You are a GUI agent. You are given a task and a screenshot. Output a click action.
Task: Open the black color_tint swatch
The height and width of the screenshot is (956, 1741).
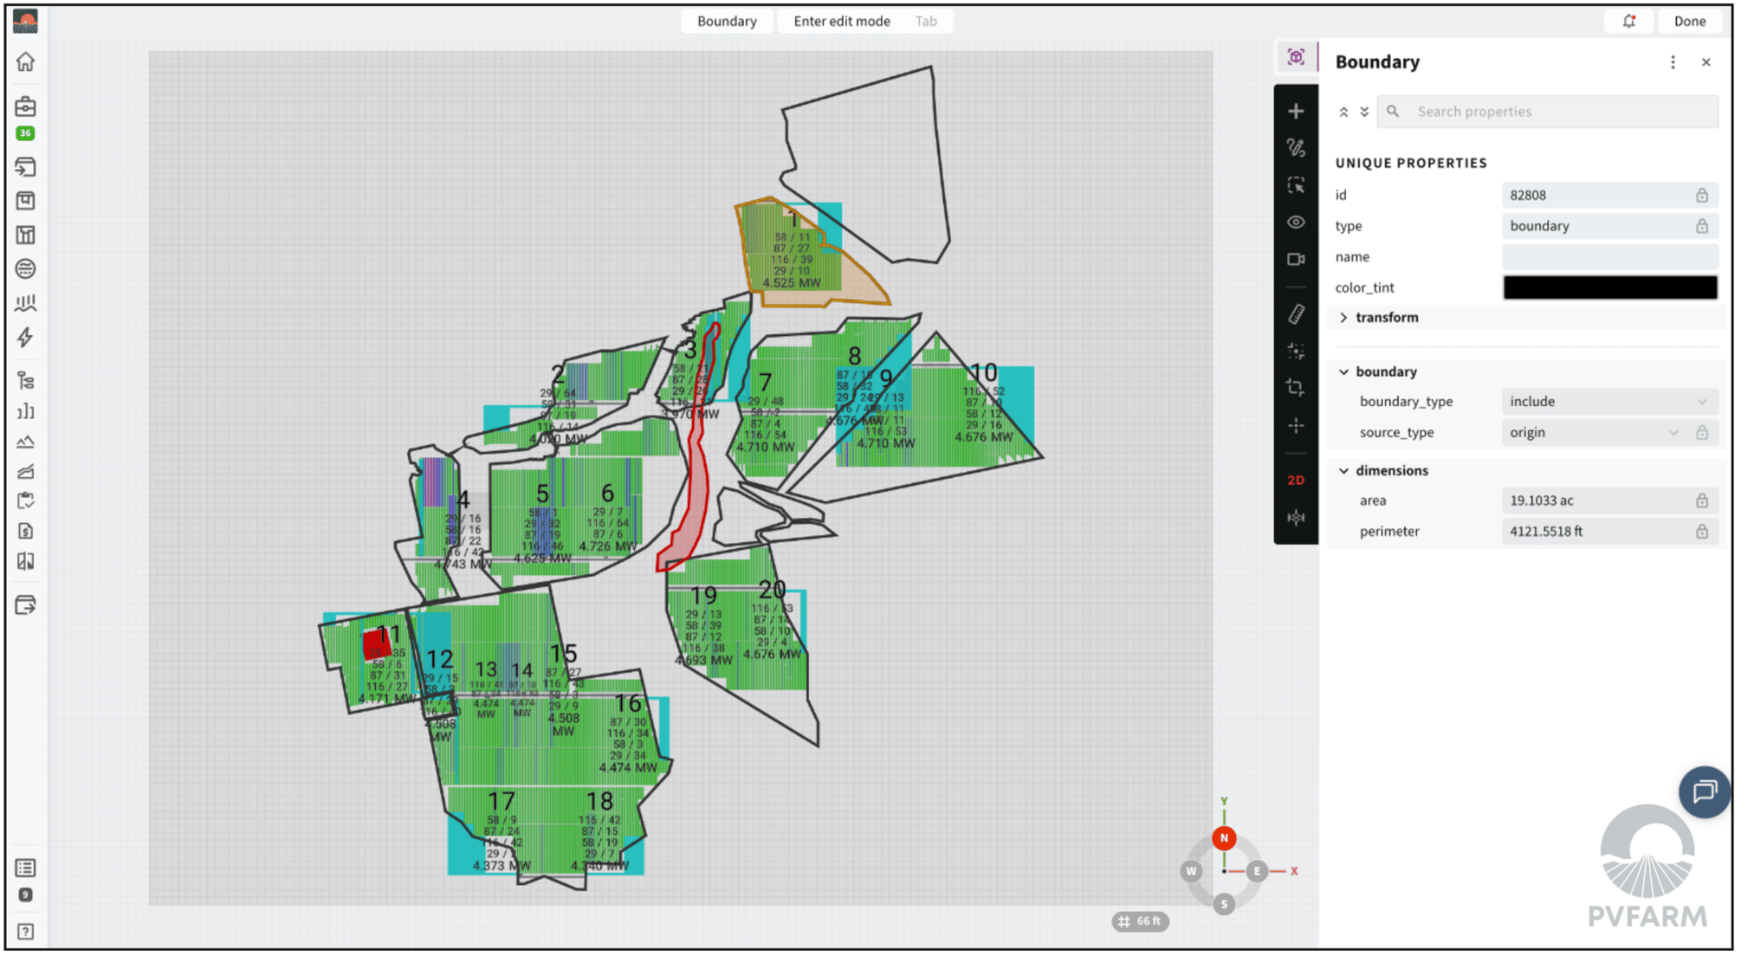(1609, 287)
